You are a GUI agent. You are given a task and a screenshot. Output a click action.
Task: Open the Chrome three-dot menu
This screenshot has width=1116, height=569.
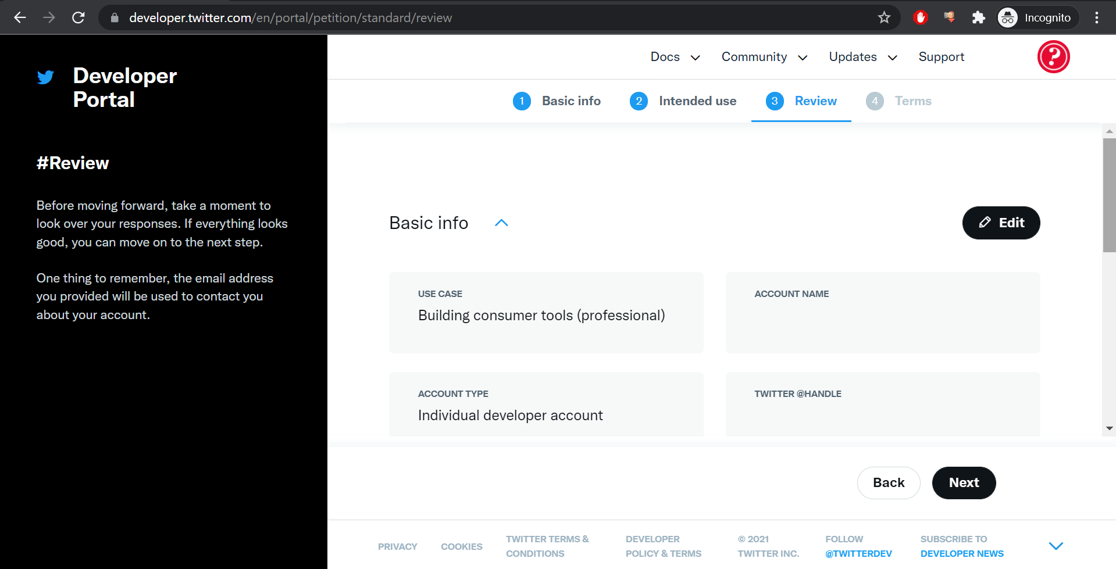[x=1097, y=17]
